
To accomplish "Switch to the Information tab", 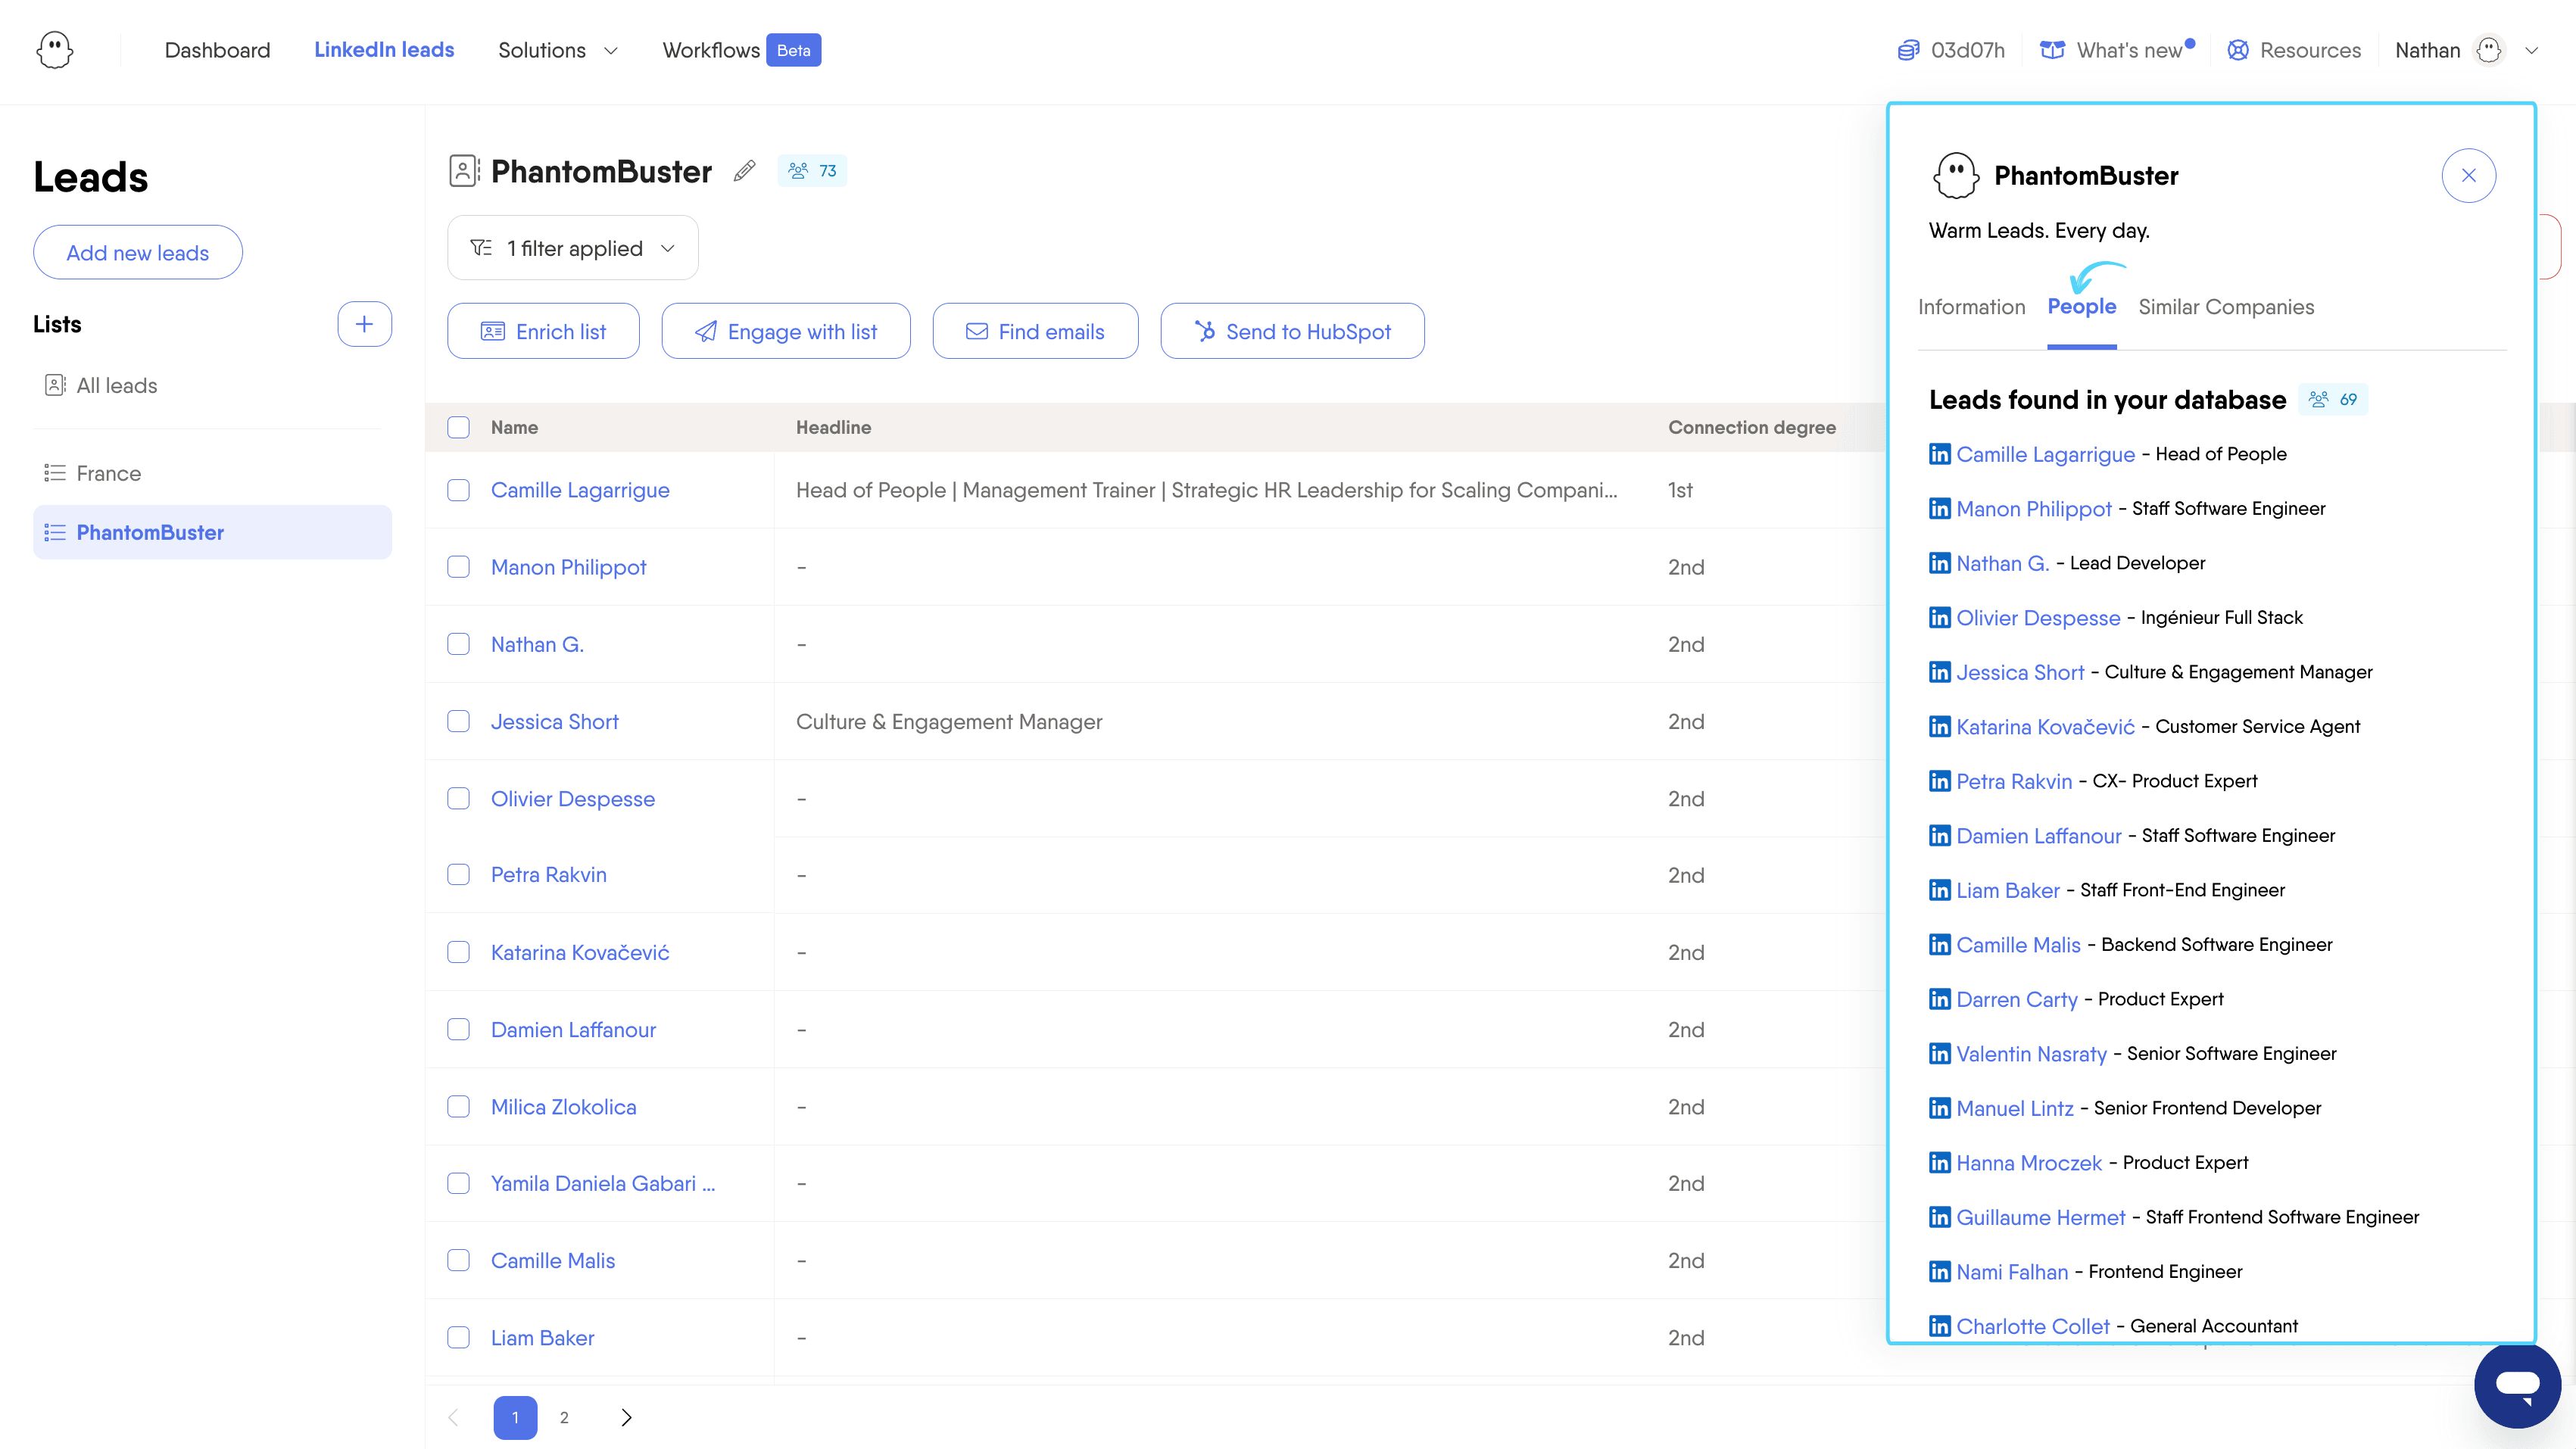I will pyautogui.click(x=1971, y=307).
